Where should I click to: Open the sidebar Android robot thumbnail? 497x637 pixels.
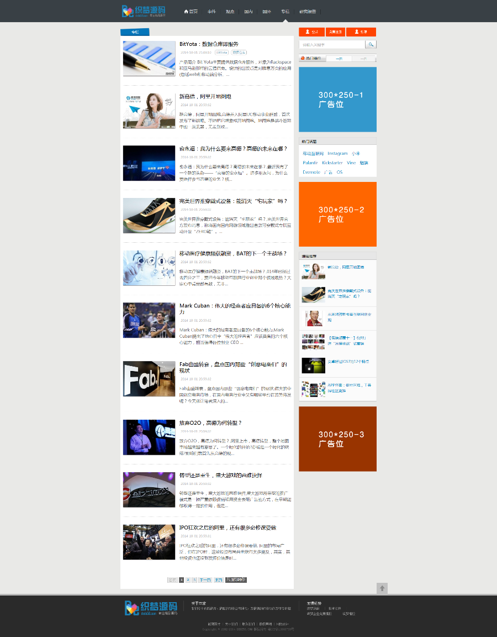click(x=313, y=366)
